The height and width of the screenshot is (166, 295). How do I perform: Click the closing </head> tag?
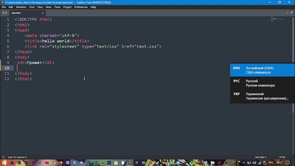(24, 52)
